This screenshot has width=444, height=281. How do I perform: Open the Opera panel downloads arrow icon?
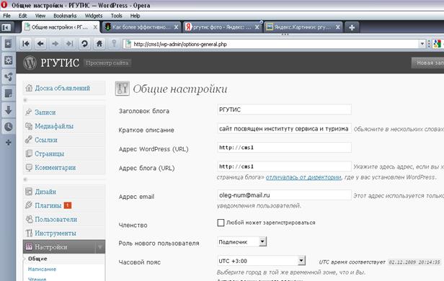pyautogui.click(x=8, y=110)
